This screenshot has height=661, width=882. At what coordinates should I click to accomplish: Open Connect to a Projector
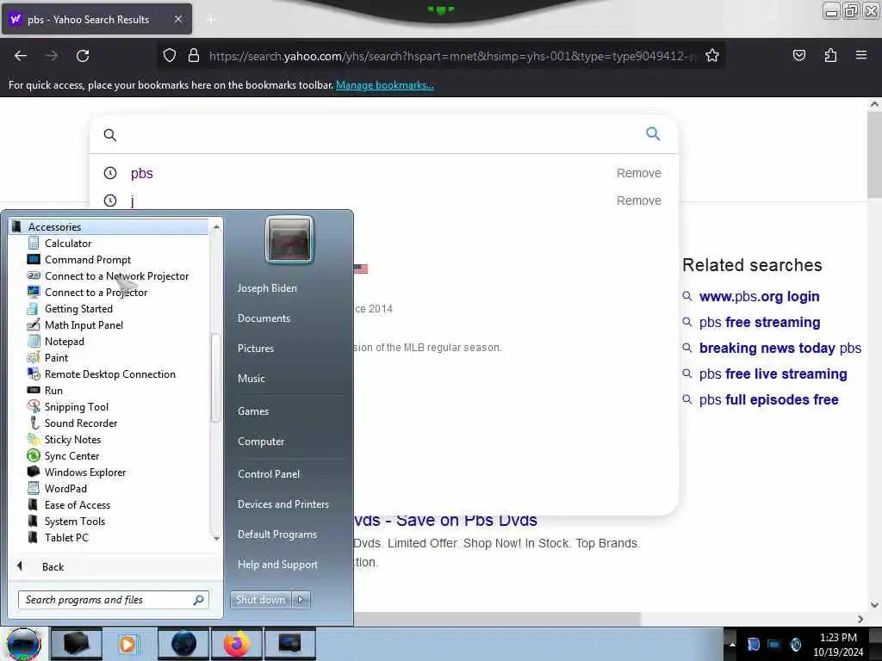coord(96,293)
